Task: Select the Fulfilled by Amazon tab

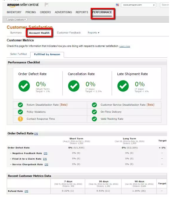Action: [47, 55]
